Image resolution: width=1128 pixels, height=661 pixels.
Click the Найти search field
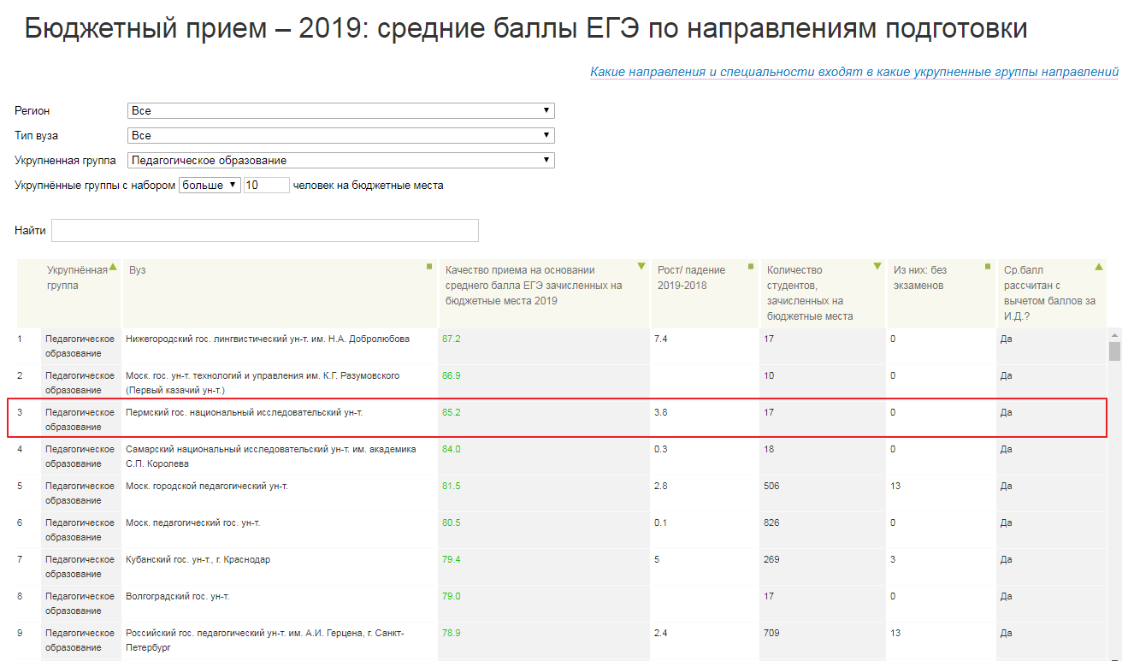pyautogui.click(x=265, y=231)
